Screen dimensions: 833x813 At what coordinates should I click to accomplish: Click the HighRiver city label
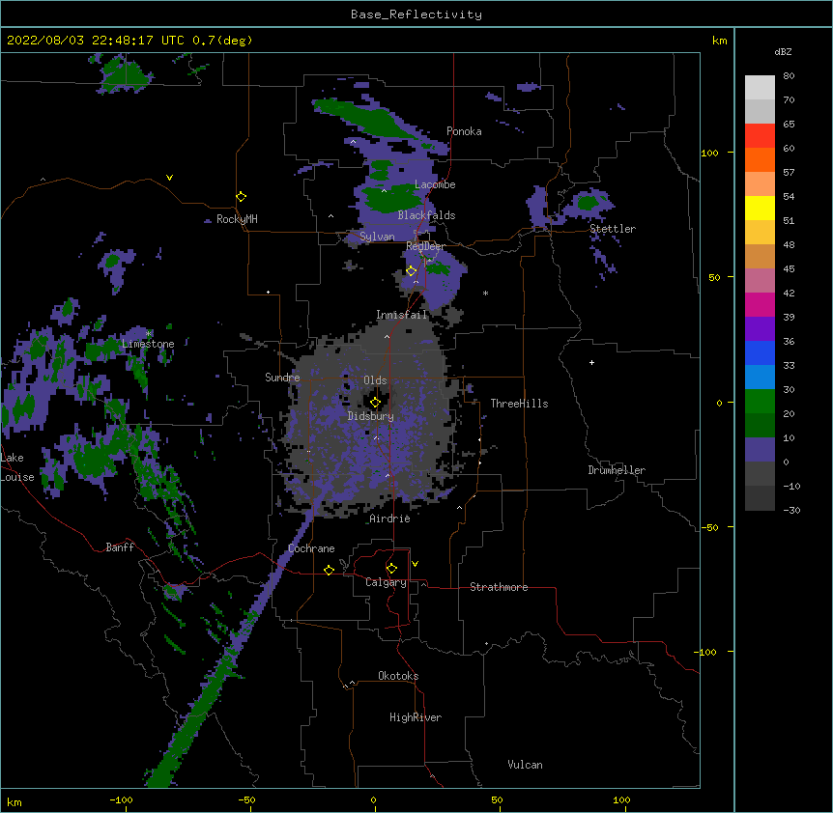416,717
